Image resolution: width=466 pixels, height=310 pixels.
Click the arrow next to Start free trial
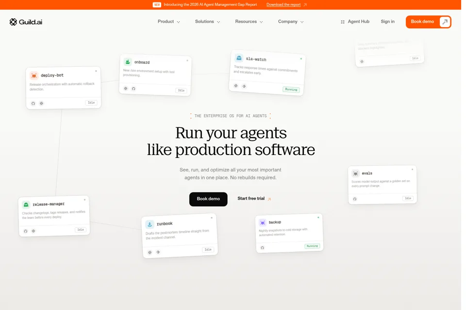pos(269,199)
